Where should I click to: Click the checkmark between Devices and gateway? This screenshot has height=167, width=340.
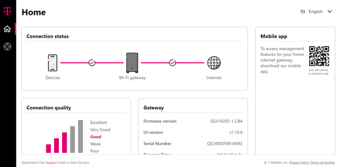click(92, 63)
